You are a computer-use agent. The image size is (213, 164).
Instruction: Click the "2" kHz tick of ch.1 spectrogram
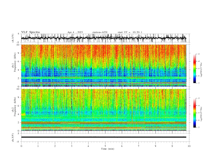click(x=19, y=78)
